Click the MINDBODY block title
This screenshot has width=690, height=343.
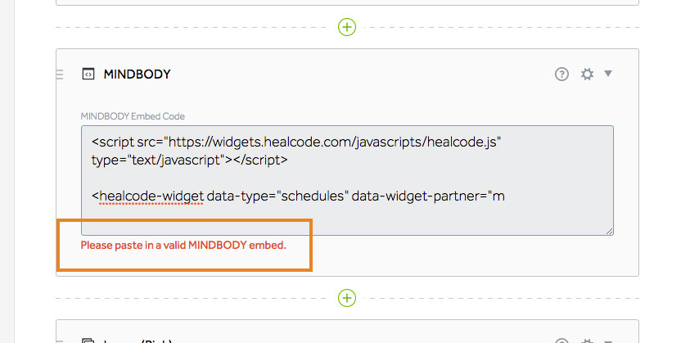[137, 74]
